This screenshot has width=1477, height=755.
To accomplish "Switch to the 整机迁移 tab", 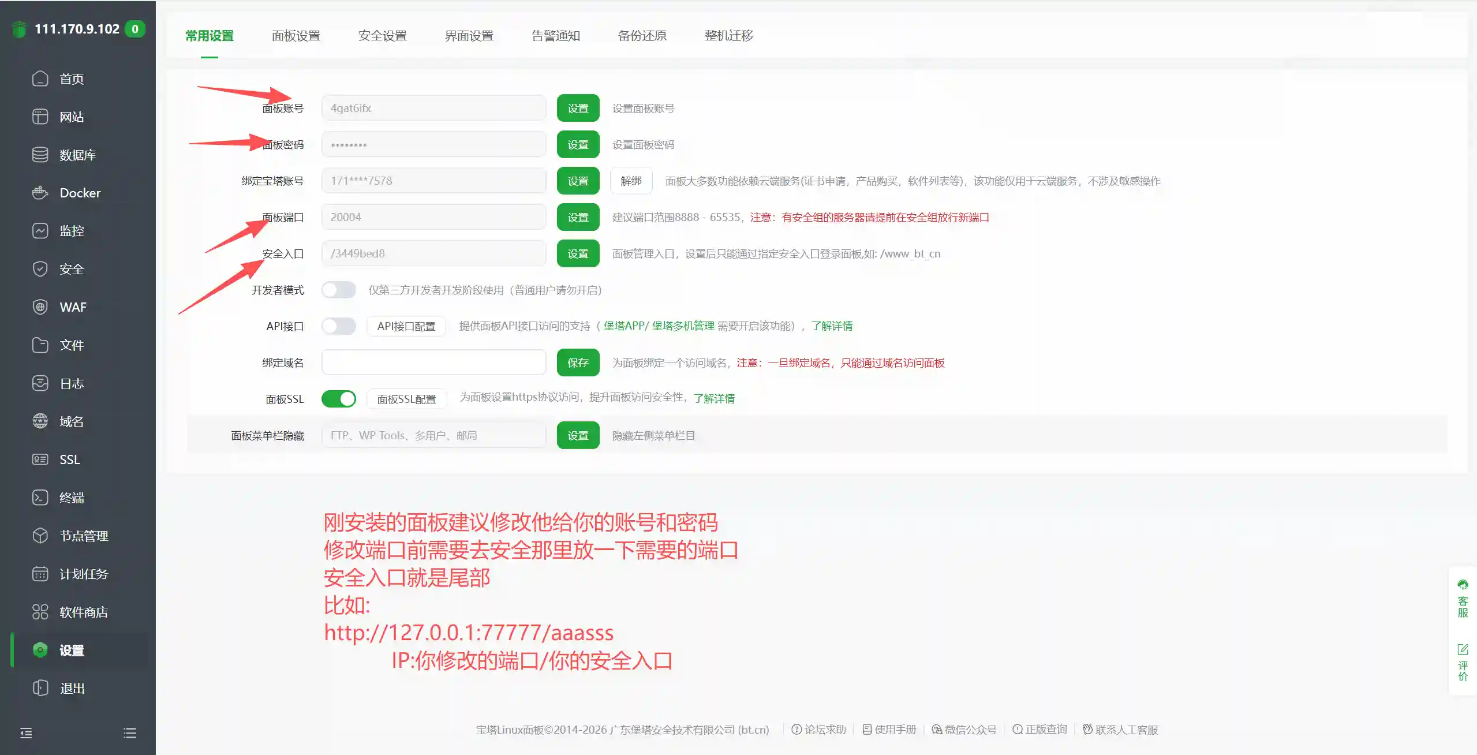I will 729,36.
